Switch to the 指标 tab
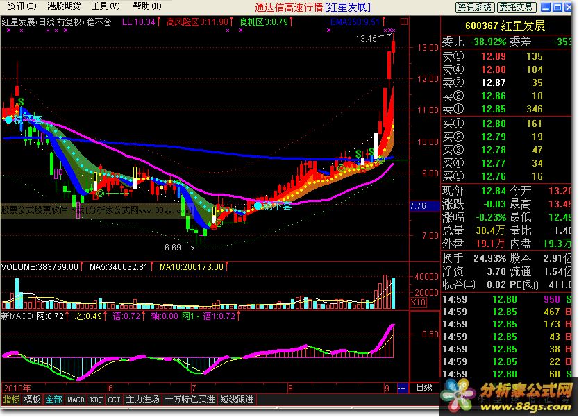Viewport: 579px width, 417px height. 11,400
